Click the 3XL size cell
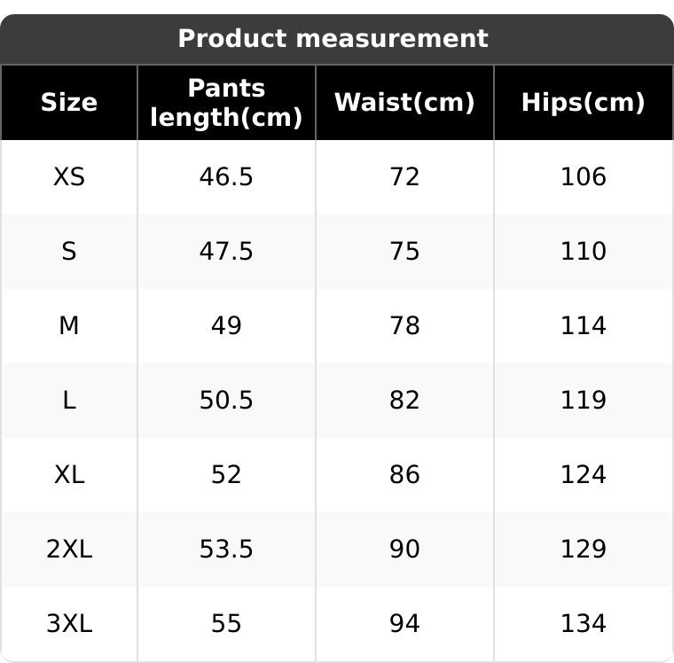The image size is (674, 663). [x=69, y=624]
